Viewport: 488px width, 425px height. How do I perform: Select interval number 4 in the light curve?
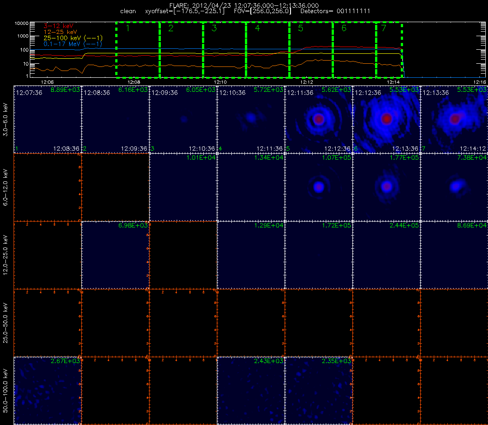point(257,28)
